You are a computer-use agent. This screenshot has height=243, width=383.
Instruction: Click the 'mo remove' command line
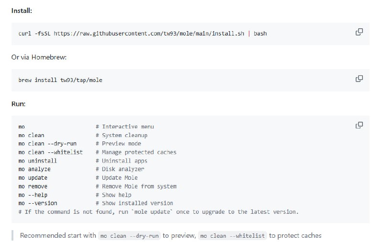point(33,186)
